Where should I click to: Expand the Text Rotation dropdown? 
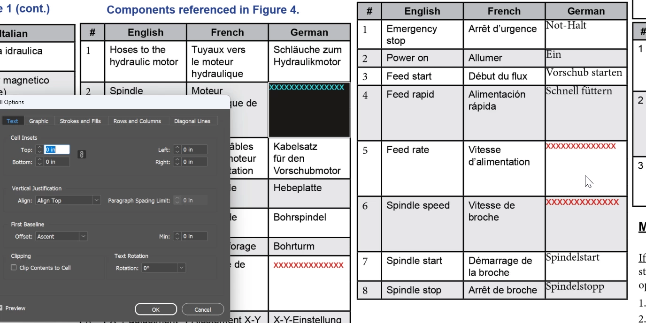(163, 268)
